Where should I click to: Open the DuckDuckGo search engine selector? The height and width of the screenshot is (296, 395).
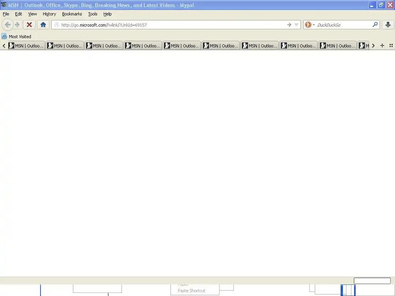click(310, 25)
